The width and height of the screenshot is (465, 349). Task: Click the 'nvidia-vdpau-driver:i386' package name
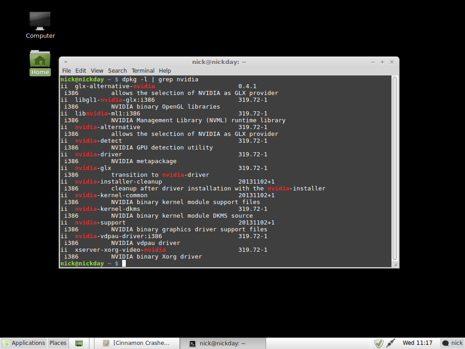(x=119, y=236)
